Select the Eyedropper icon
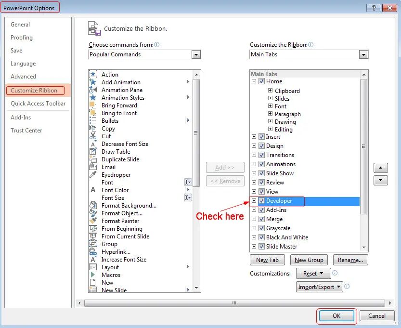This screenshot has height=328, width=401. 93,174
